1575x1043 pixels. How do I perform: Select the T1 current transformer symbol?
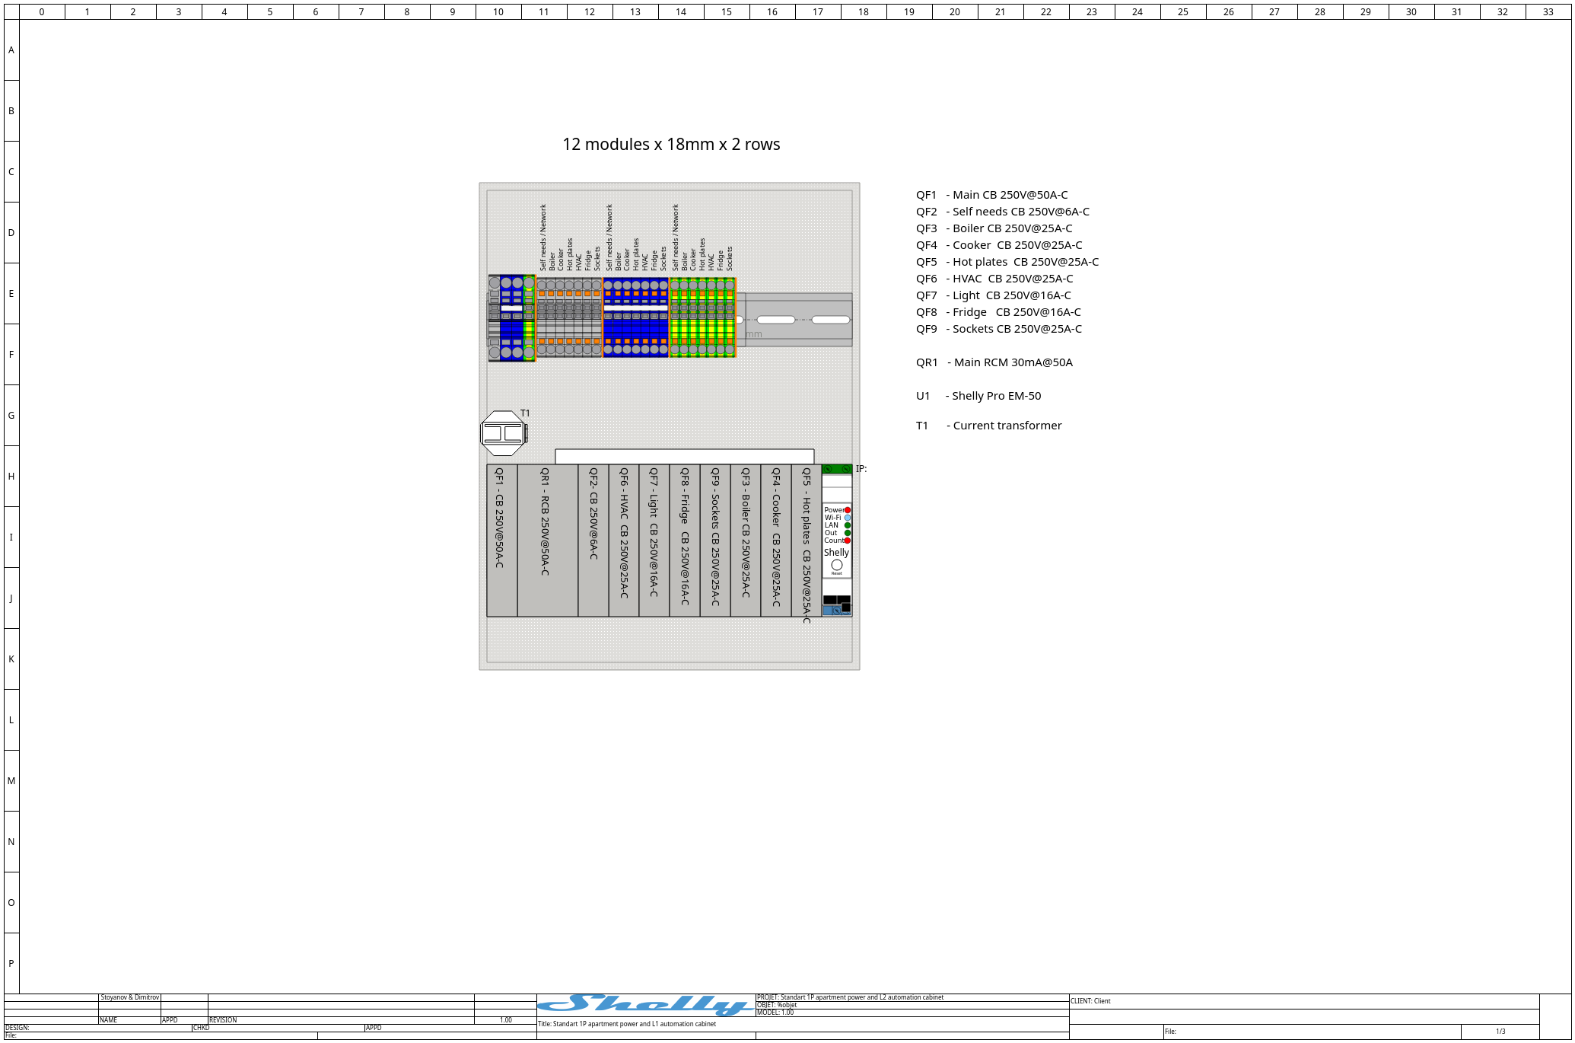pyautogui.click(x=502, y=432)
